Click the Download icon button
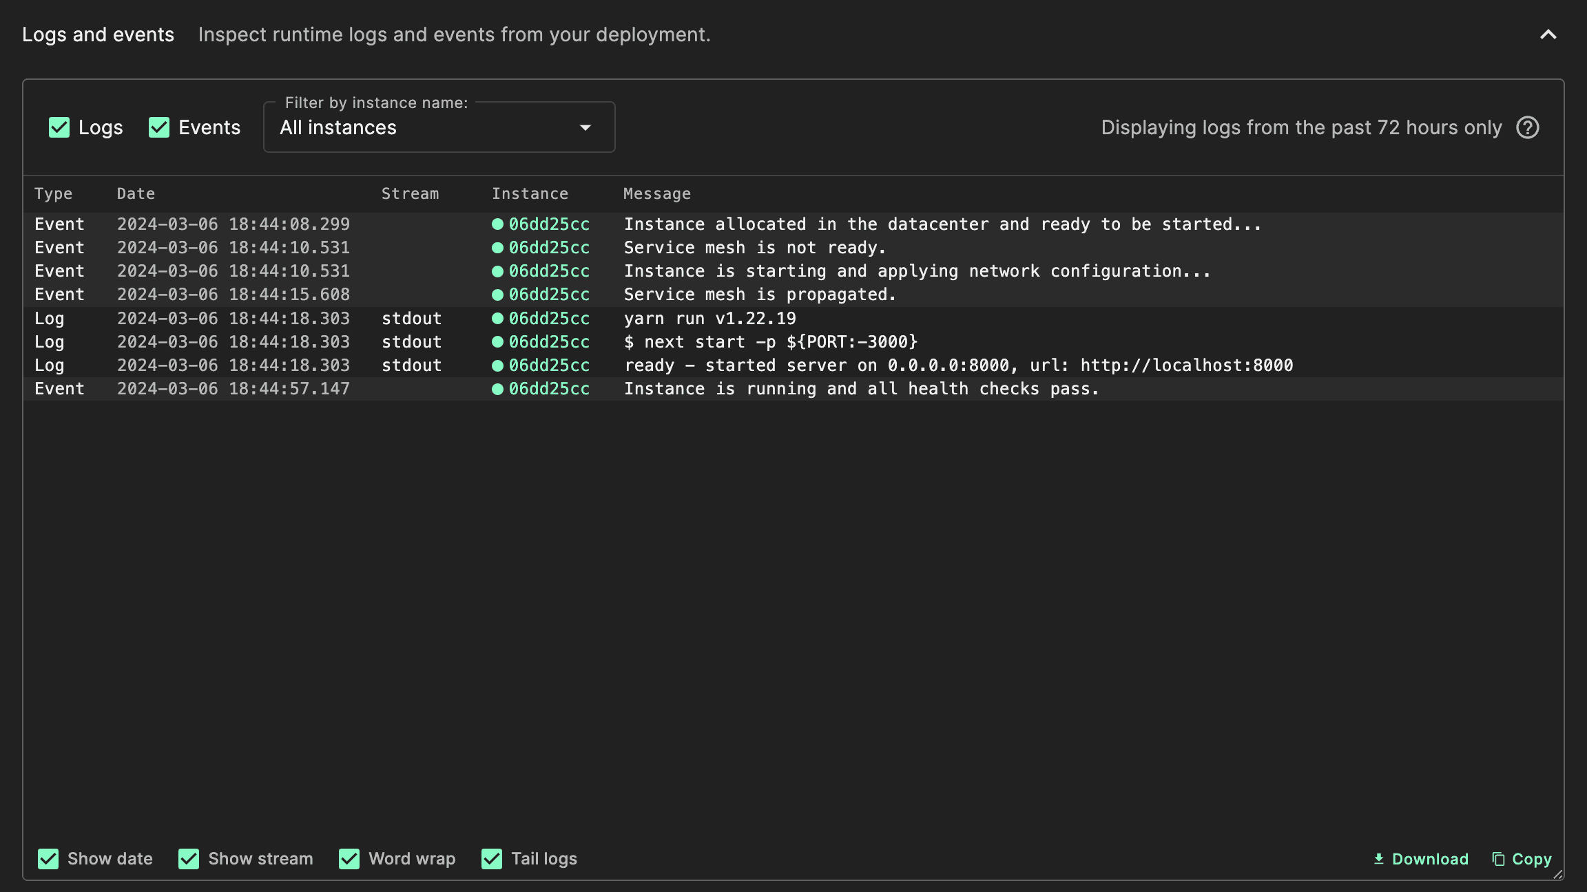The width and height of the screenshot is (1587, 892). point(1420,858)
